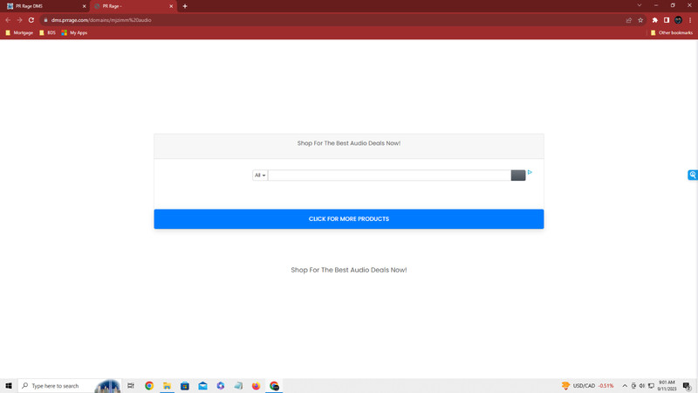Image resolution: width=698 pixels, height=393 pixels.
Task: Focus the URL address bar
Action: [334, 20]
